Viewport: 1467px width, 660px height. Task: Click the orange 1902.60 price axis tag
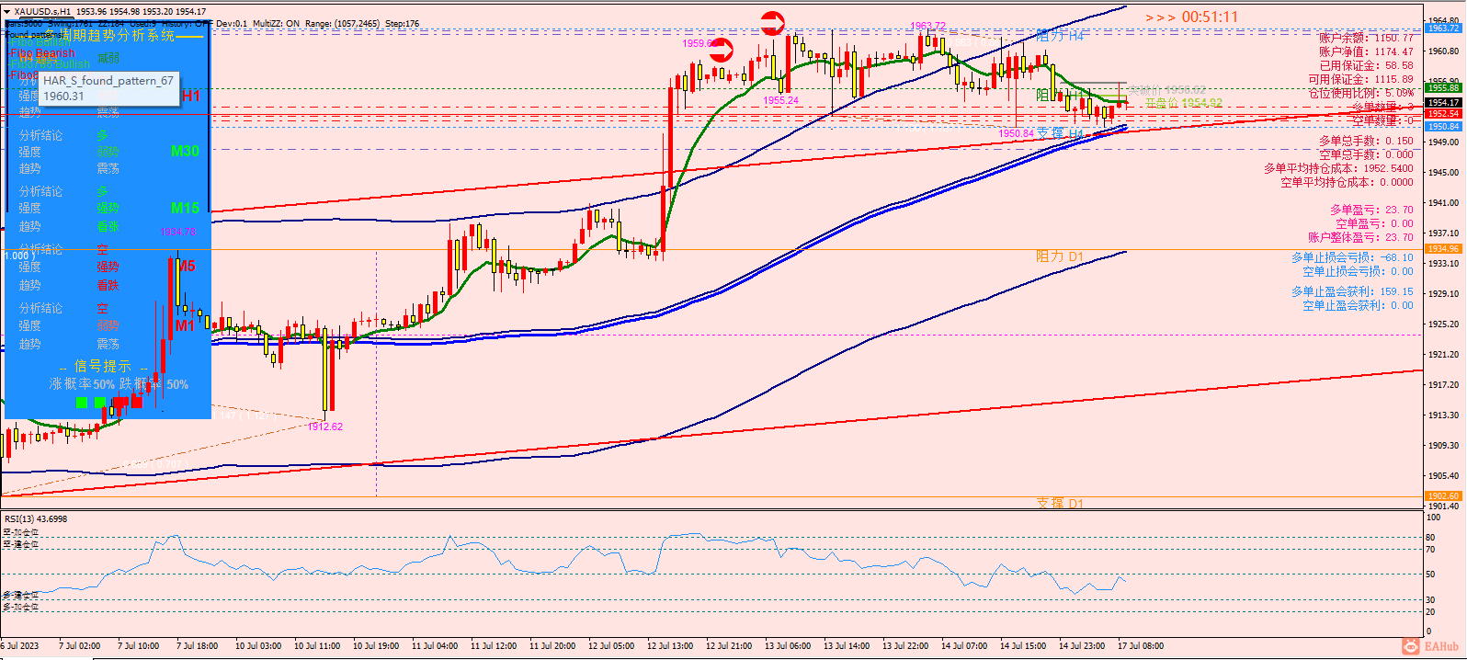[1443, 496]
